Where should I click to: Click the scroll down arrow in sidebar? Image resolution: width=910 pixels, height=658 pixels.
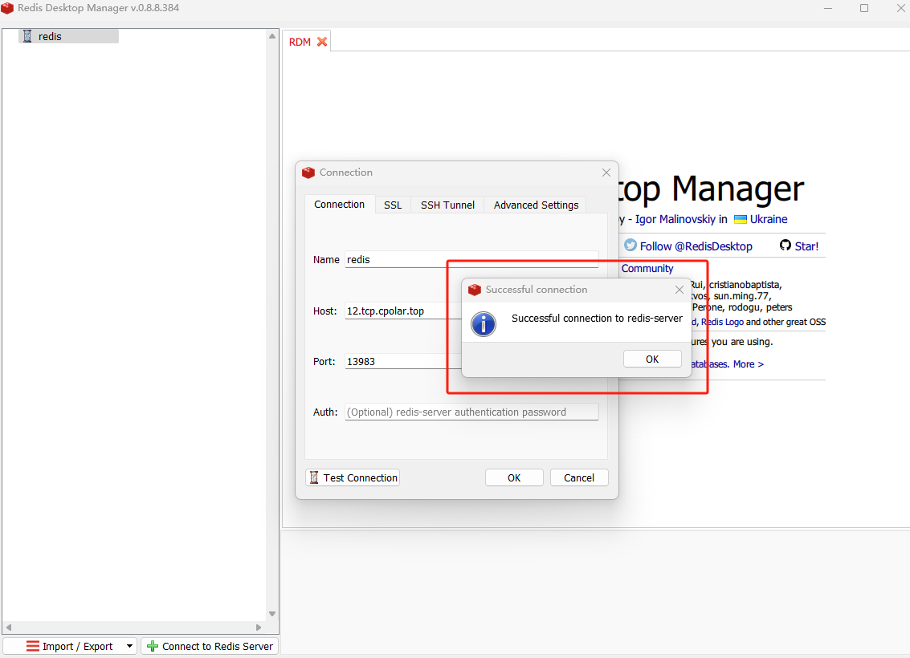[x=272, y=614]
